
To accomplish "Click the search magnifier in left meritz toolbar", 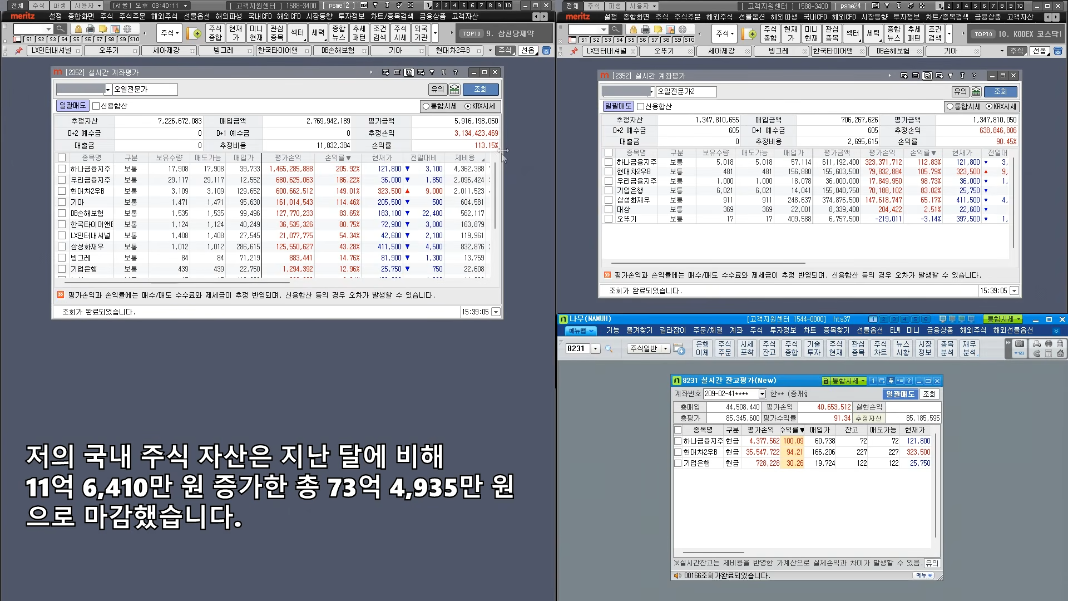I will coord(61,29).
